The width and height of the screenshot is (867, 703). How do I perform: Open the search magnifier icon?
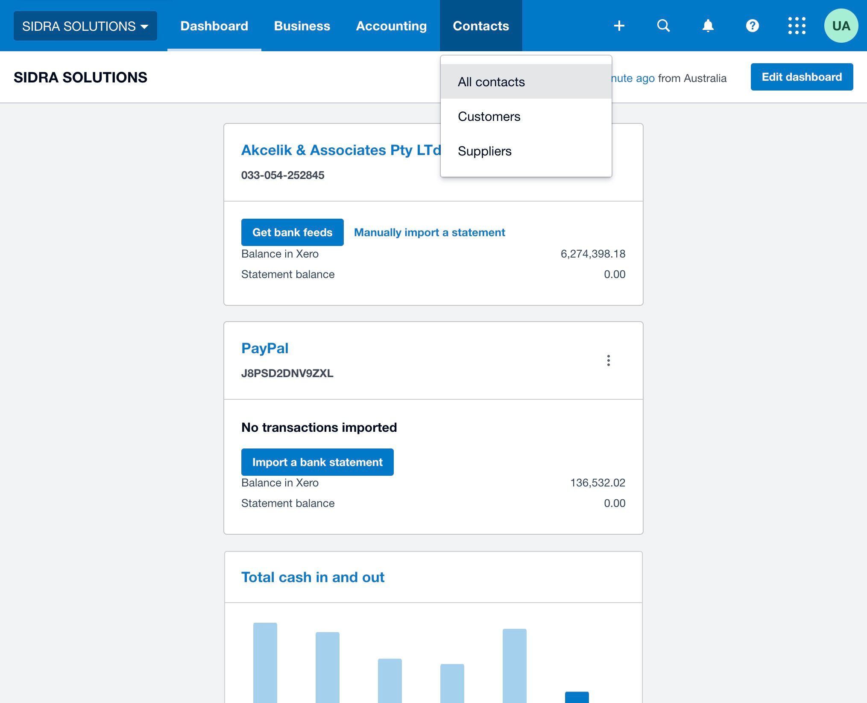[663, 26]
